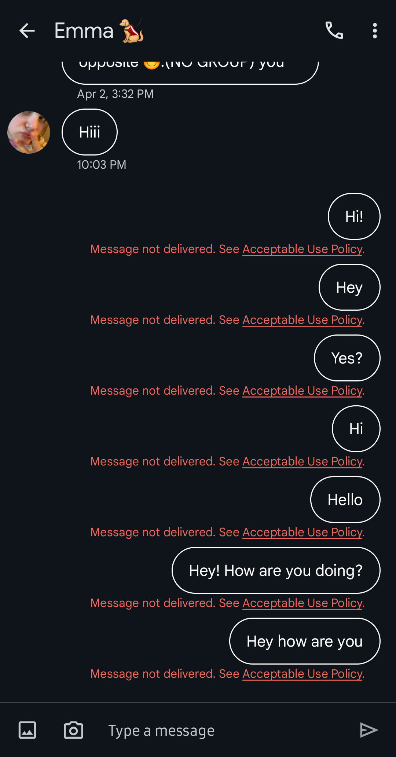
Task: Tap the send message arrow icon
Action: [x=368, y=730]
